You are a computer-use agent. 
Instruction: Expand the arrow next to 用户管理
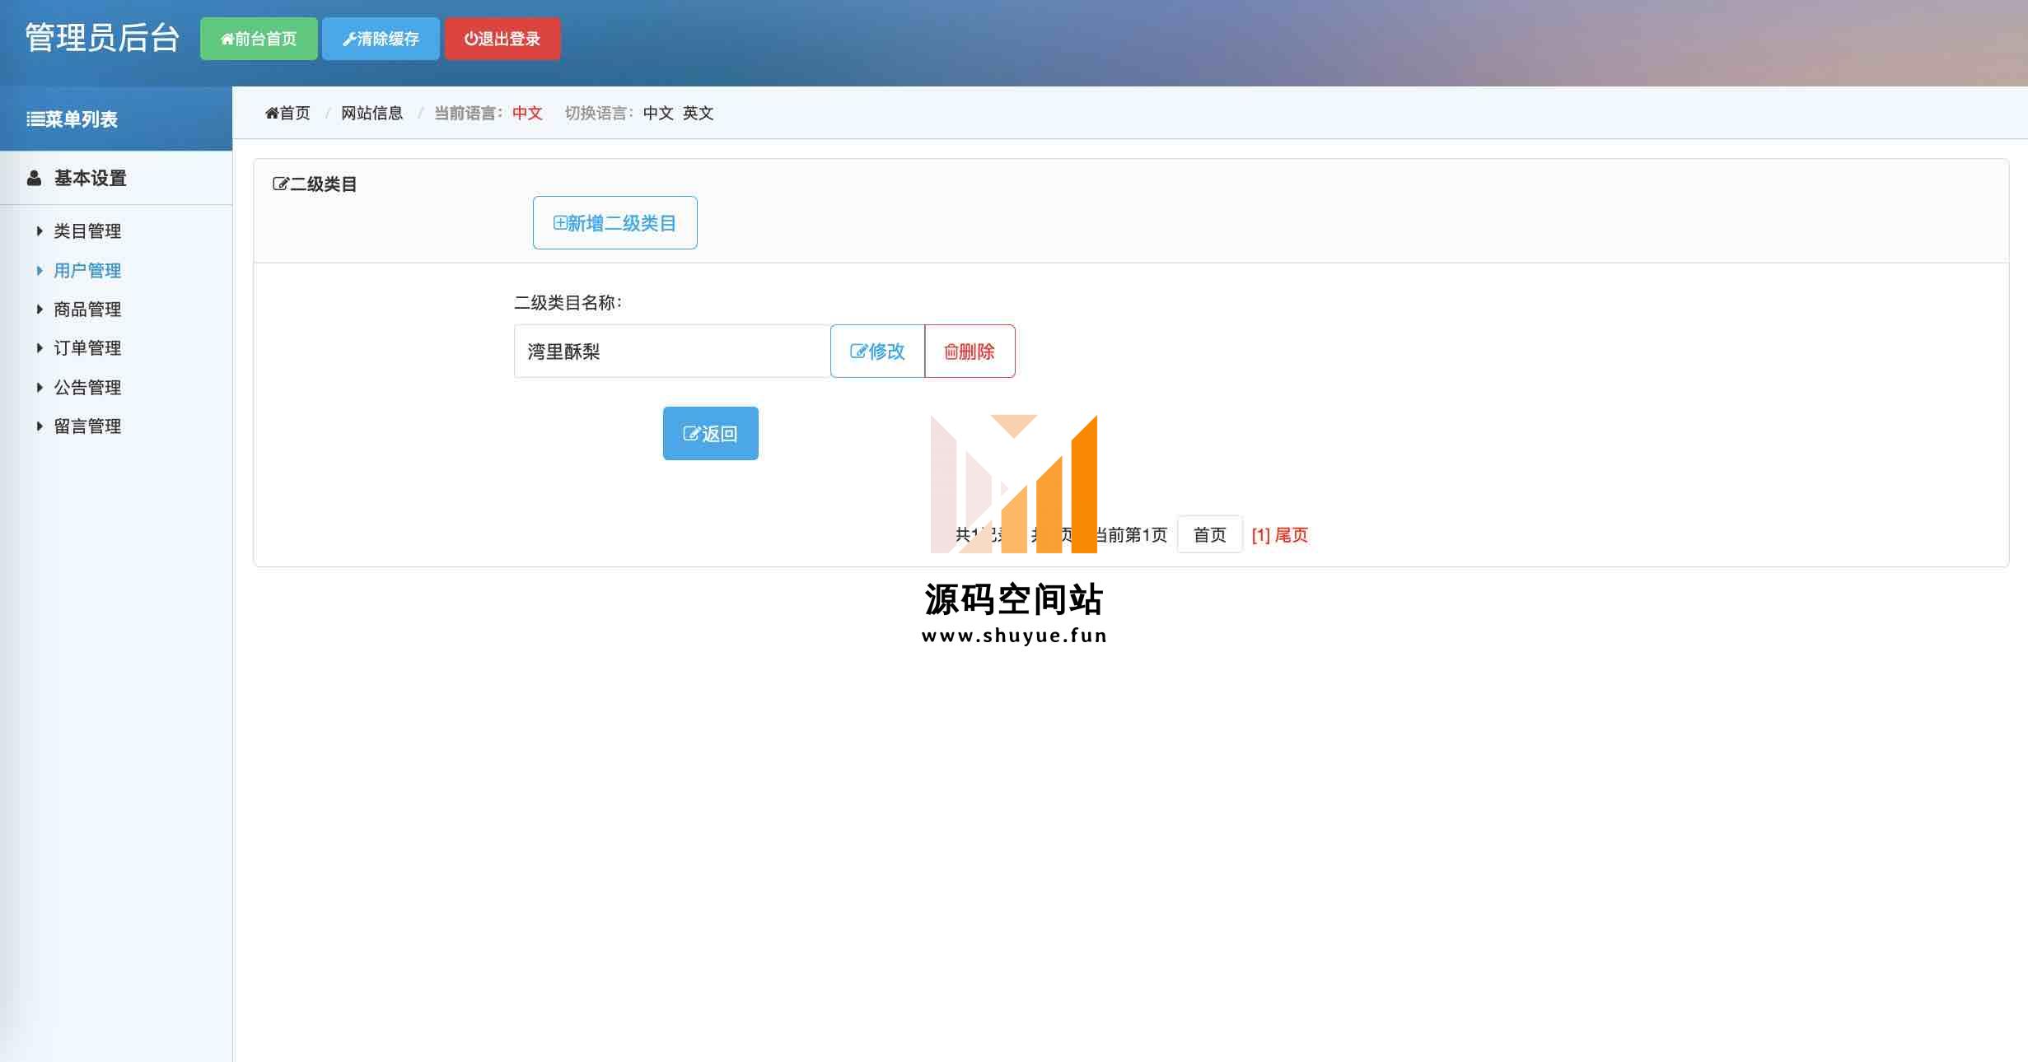40,270
